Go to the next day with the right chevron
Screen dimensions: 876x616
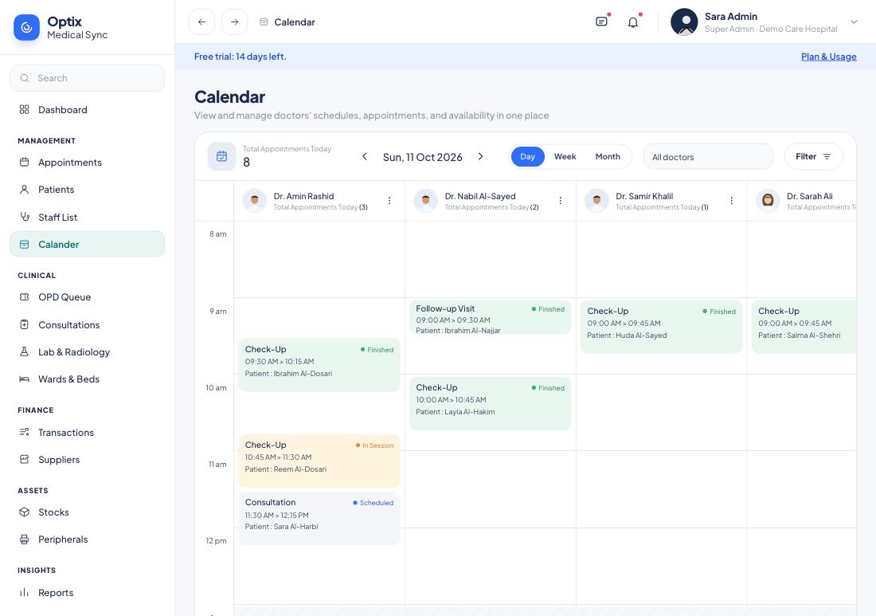(x=480, y=156)
